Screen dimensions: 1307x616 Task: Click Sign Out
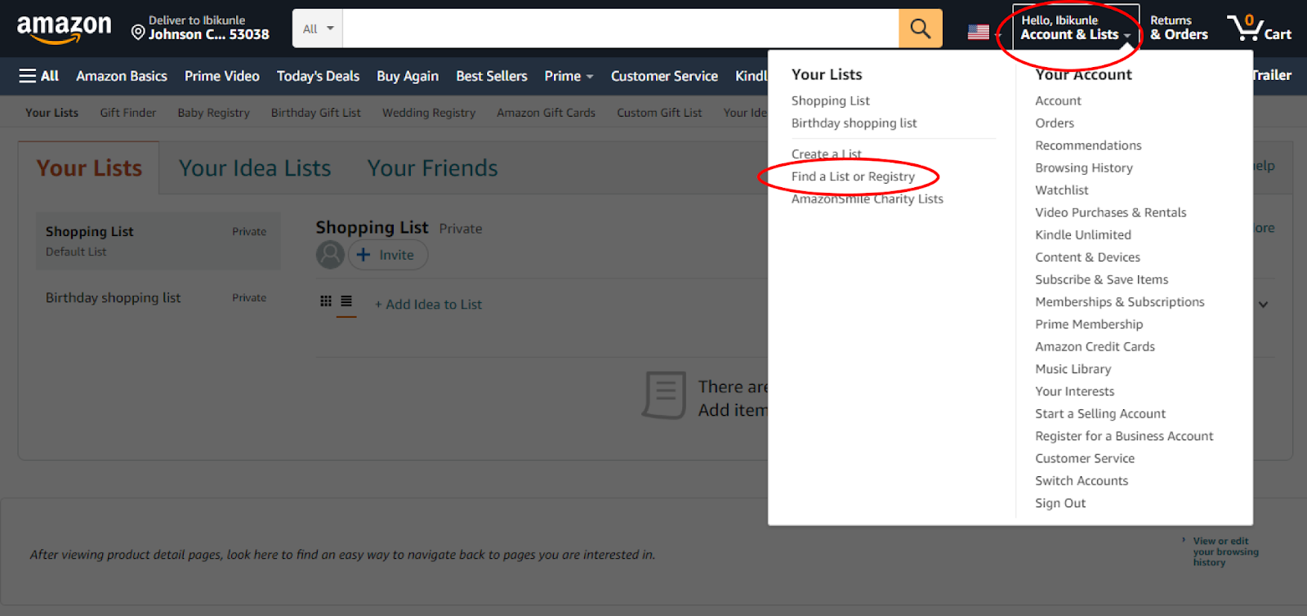[1060, 503]
